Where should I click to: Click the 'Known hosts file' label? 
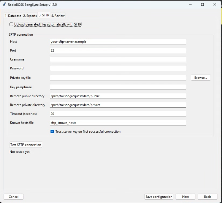point(22,123)
